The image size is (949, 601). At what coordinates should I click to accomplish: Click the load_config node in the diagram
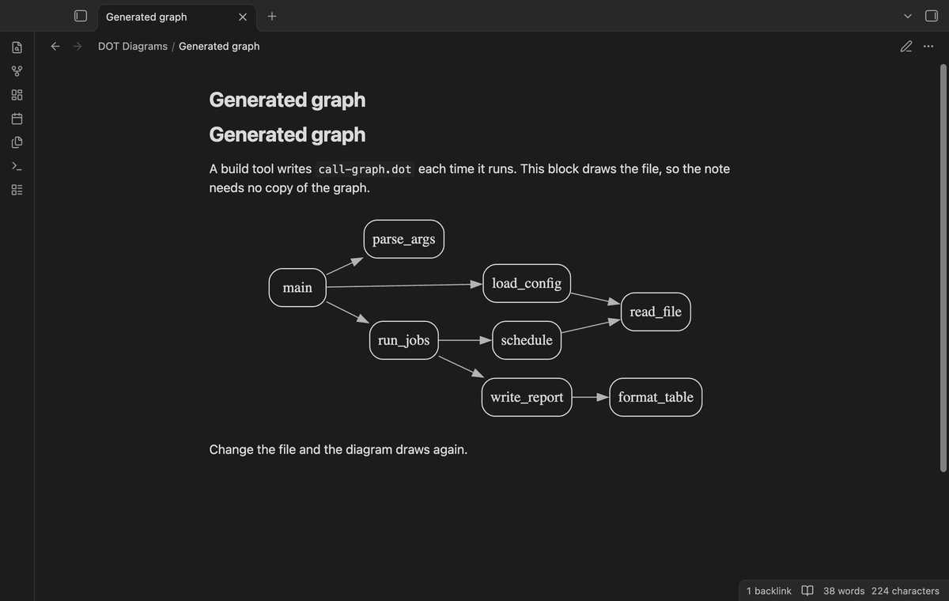click(x=527, y=282)
